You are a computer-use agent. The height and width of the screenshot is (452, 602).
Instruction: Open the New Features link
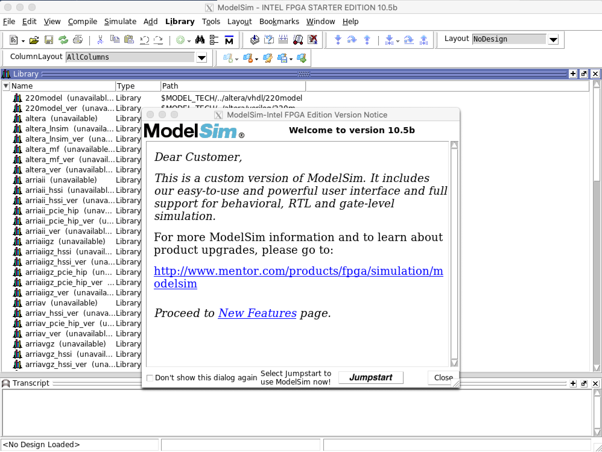point(257,313)
